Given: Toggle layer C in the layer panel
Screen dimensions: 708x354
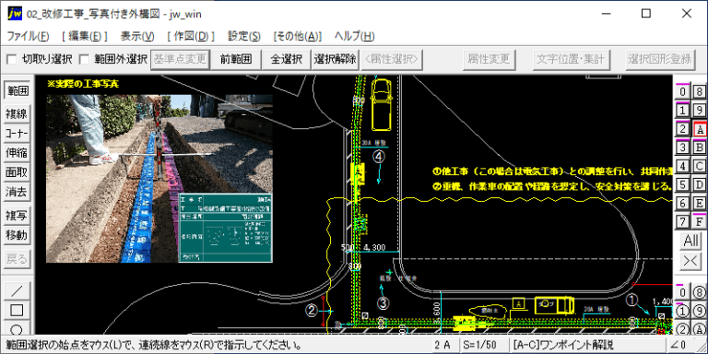Looking at the screenshot, I should (x=700, y=166).
